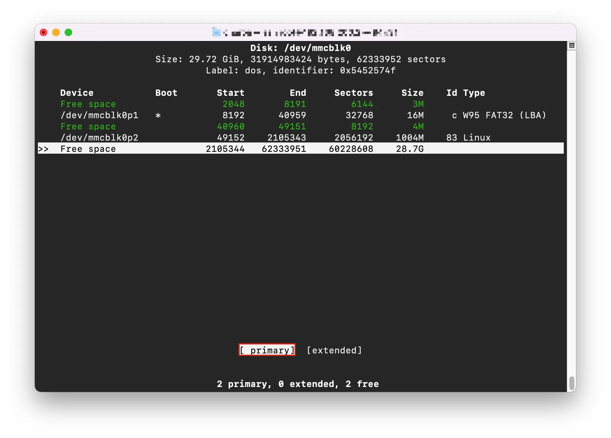Select the 4M Free space row

click(x=301, y=126)
